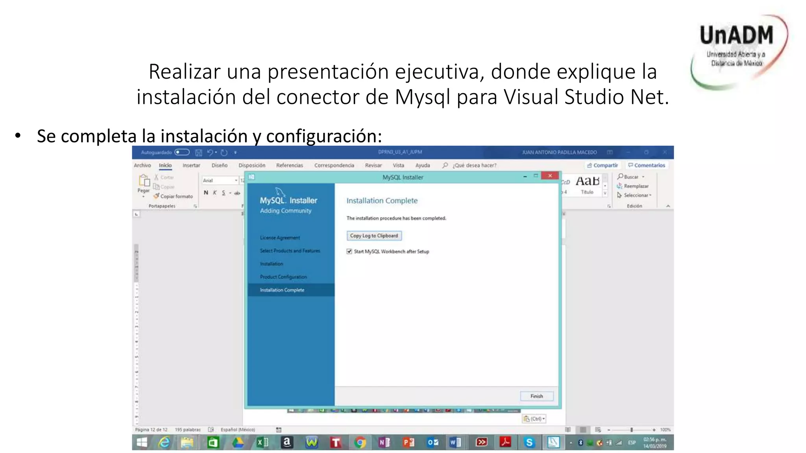Click the zoom in plus button in Word
This screenshot has height=453, width=806.
(x=654, y=430)
